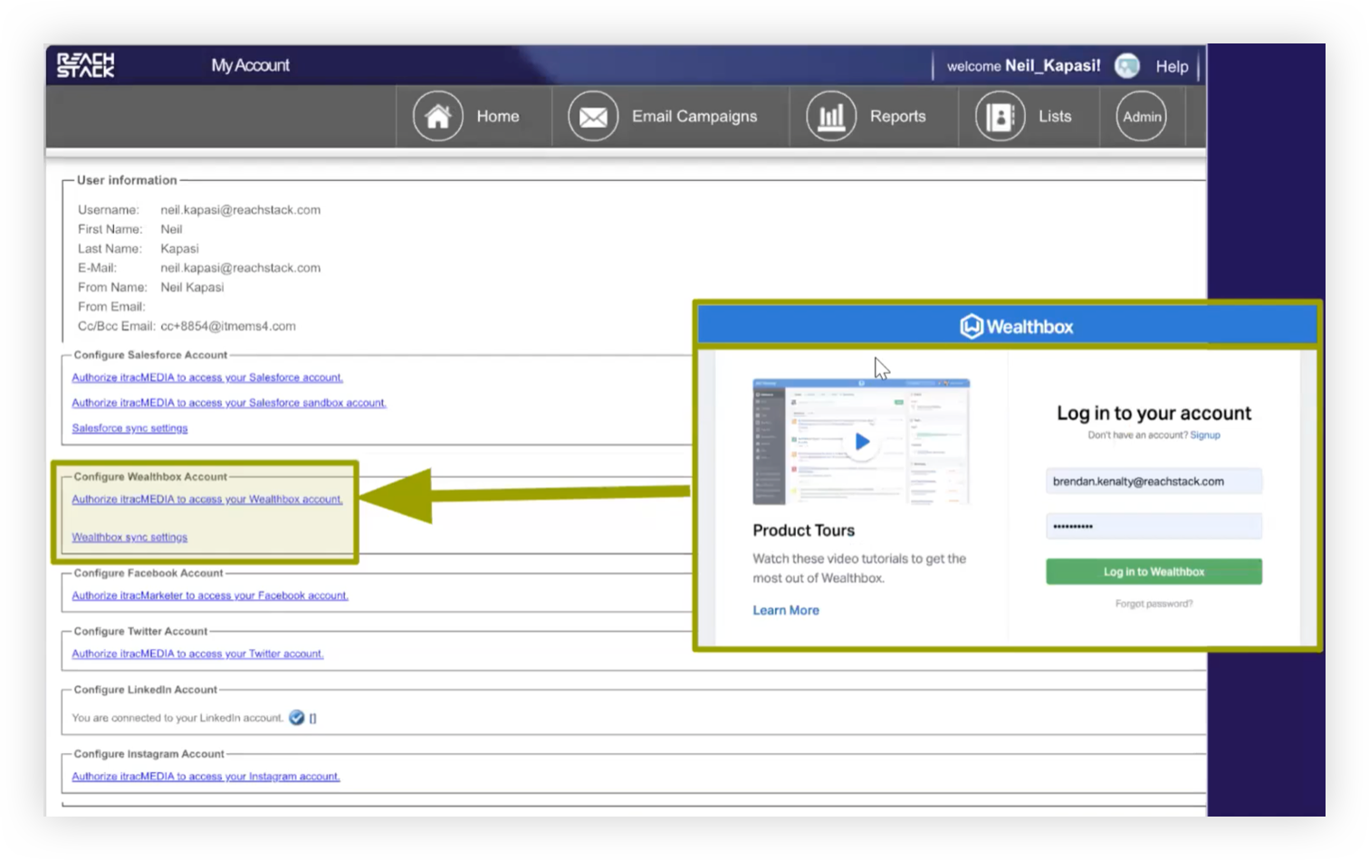The image size is (1369, 860).
Task: Open the Help link
Action: point(1172,66)
